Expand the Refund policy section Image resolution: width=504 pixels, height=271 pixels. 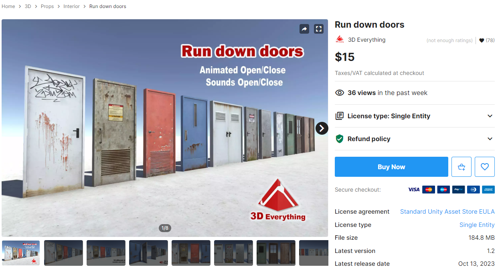click(x=415, y=139)
